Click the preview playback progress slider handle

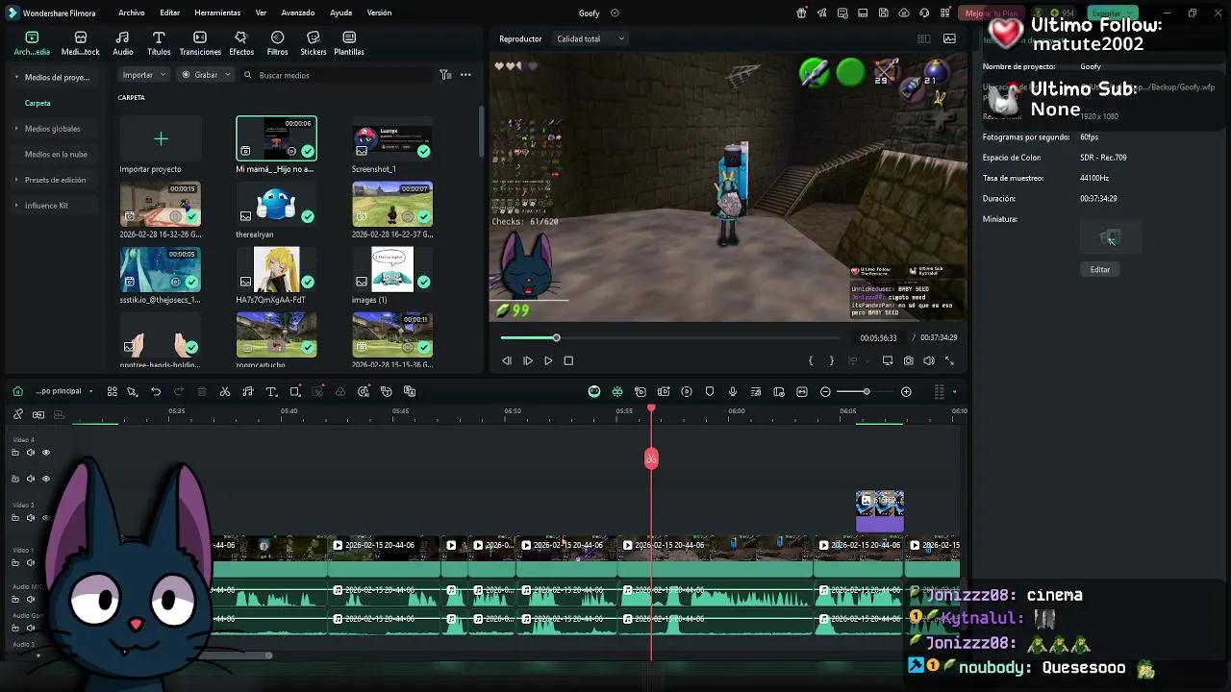[556, 337]
